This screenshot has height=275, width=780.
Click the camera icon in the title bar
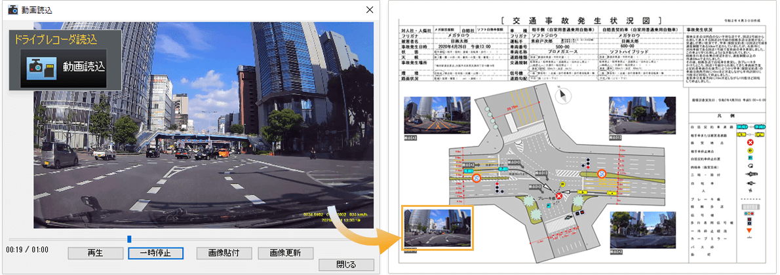click(x=12, y=10)
